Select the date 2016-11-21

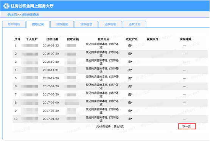coord(51,70)
